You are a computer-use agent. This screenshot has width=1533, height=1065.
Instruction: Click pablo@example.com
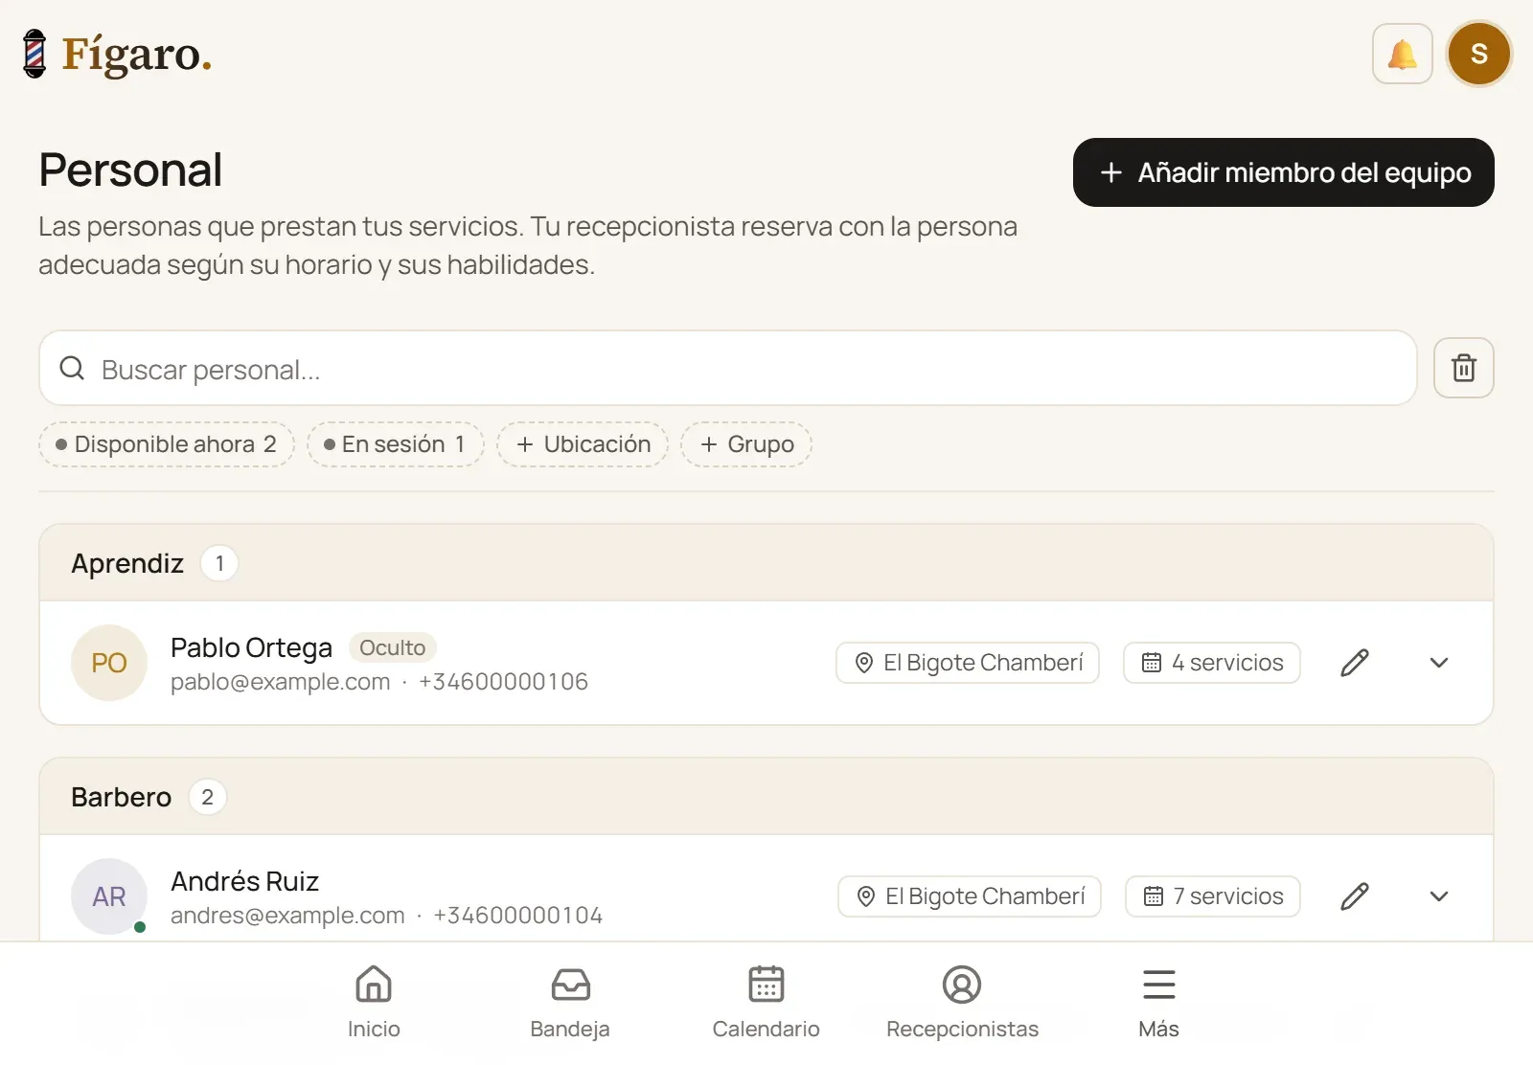click(281, 682)
